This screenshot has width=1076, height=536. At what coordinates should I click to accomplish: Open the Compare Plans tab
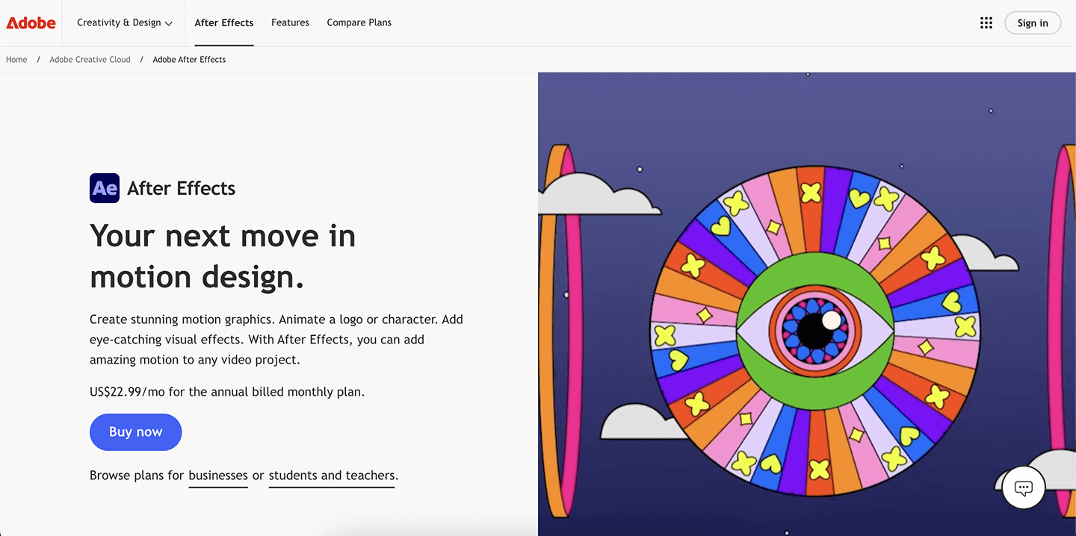click(x=359, y=22)
